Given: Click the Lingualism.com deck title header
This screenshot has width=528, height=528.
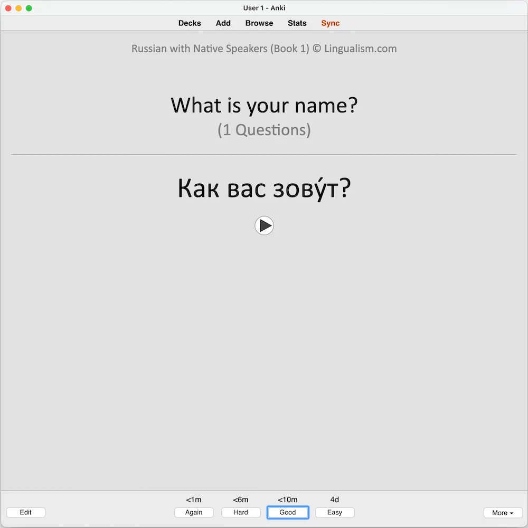Looking at the screenshot, I should pyautogui.click(x=264, y=49).
